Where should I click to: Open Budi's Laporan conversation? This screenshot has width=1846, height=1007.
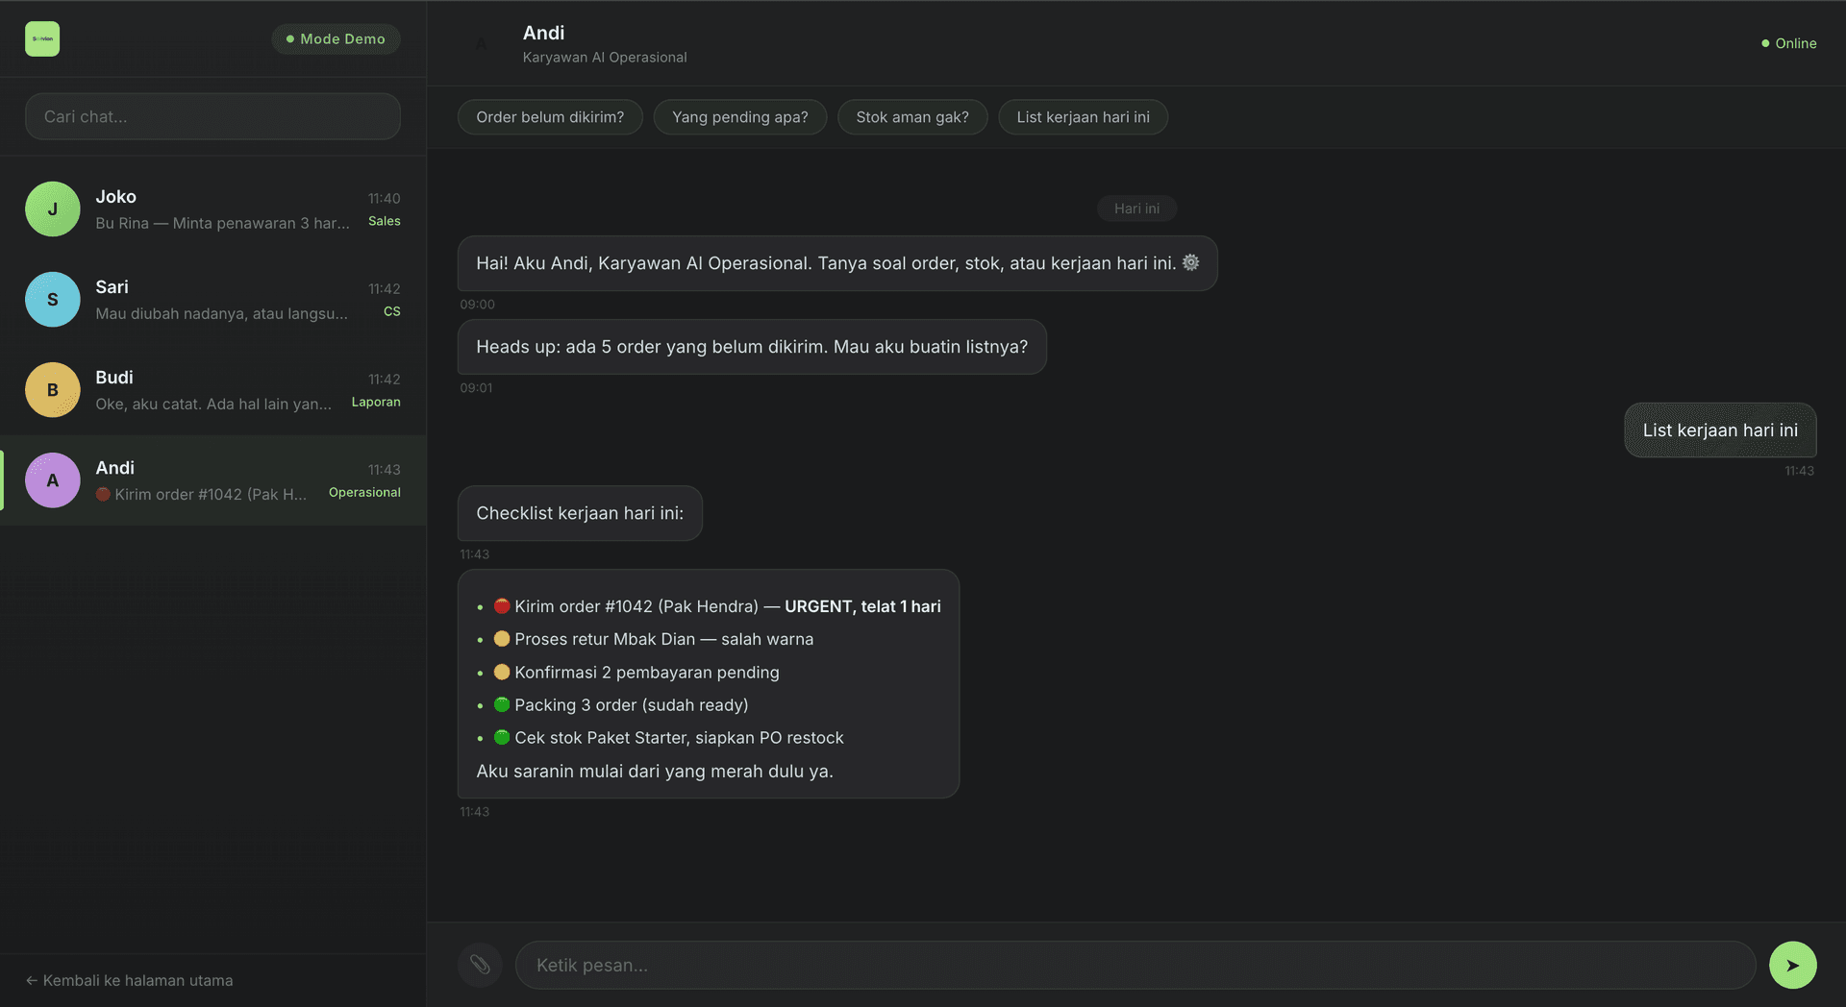[x=212, y=389]
